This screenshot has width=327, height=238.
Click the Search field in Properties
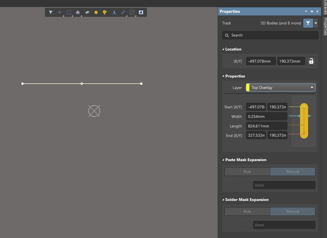pos(270,35)
